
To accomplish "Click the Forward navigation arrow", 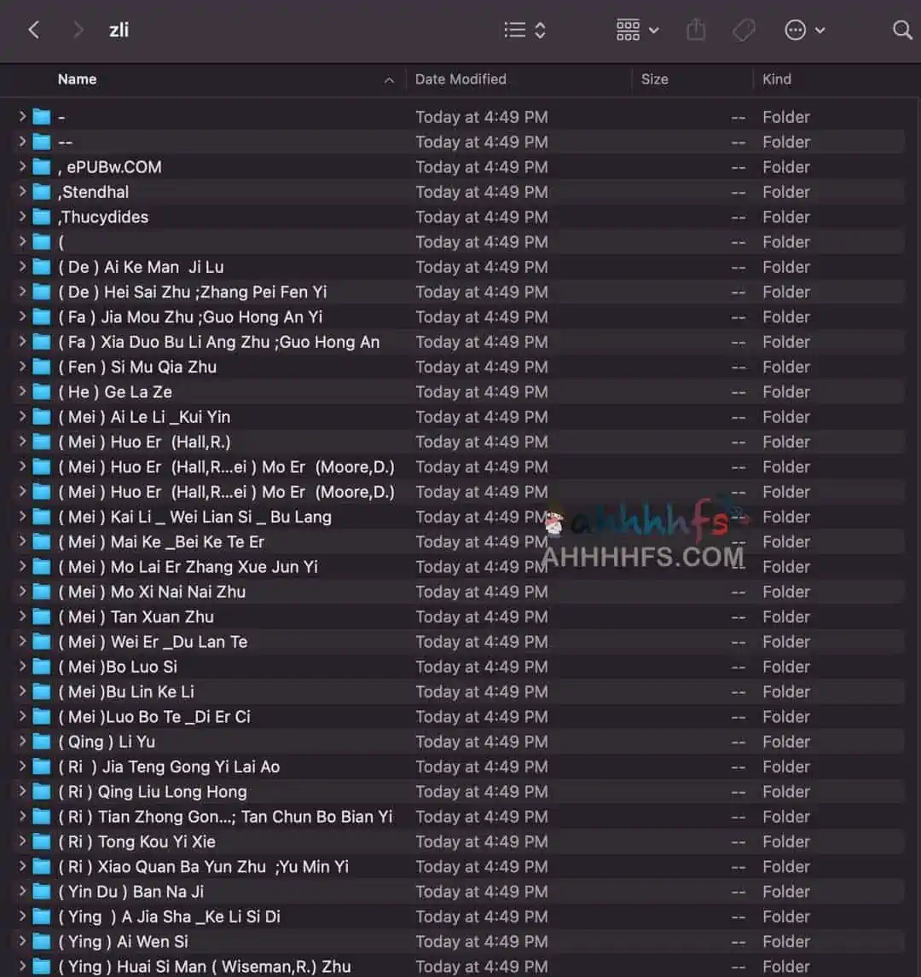I will [78, 31].
